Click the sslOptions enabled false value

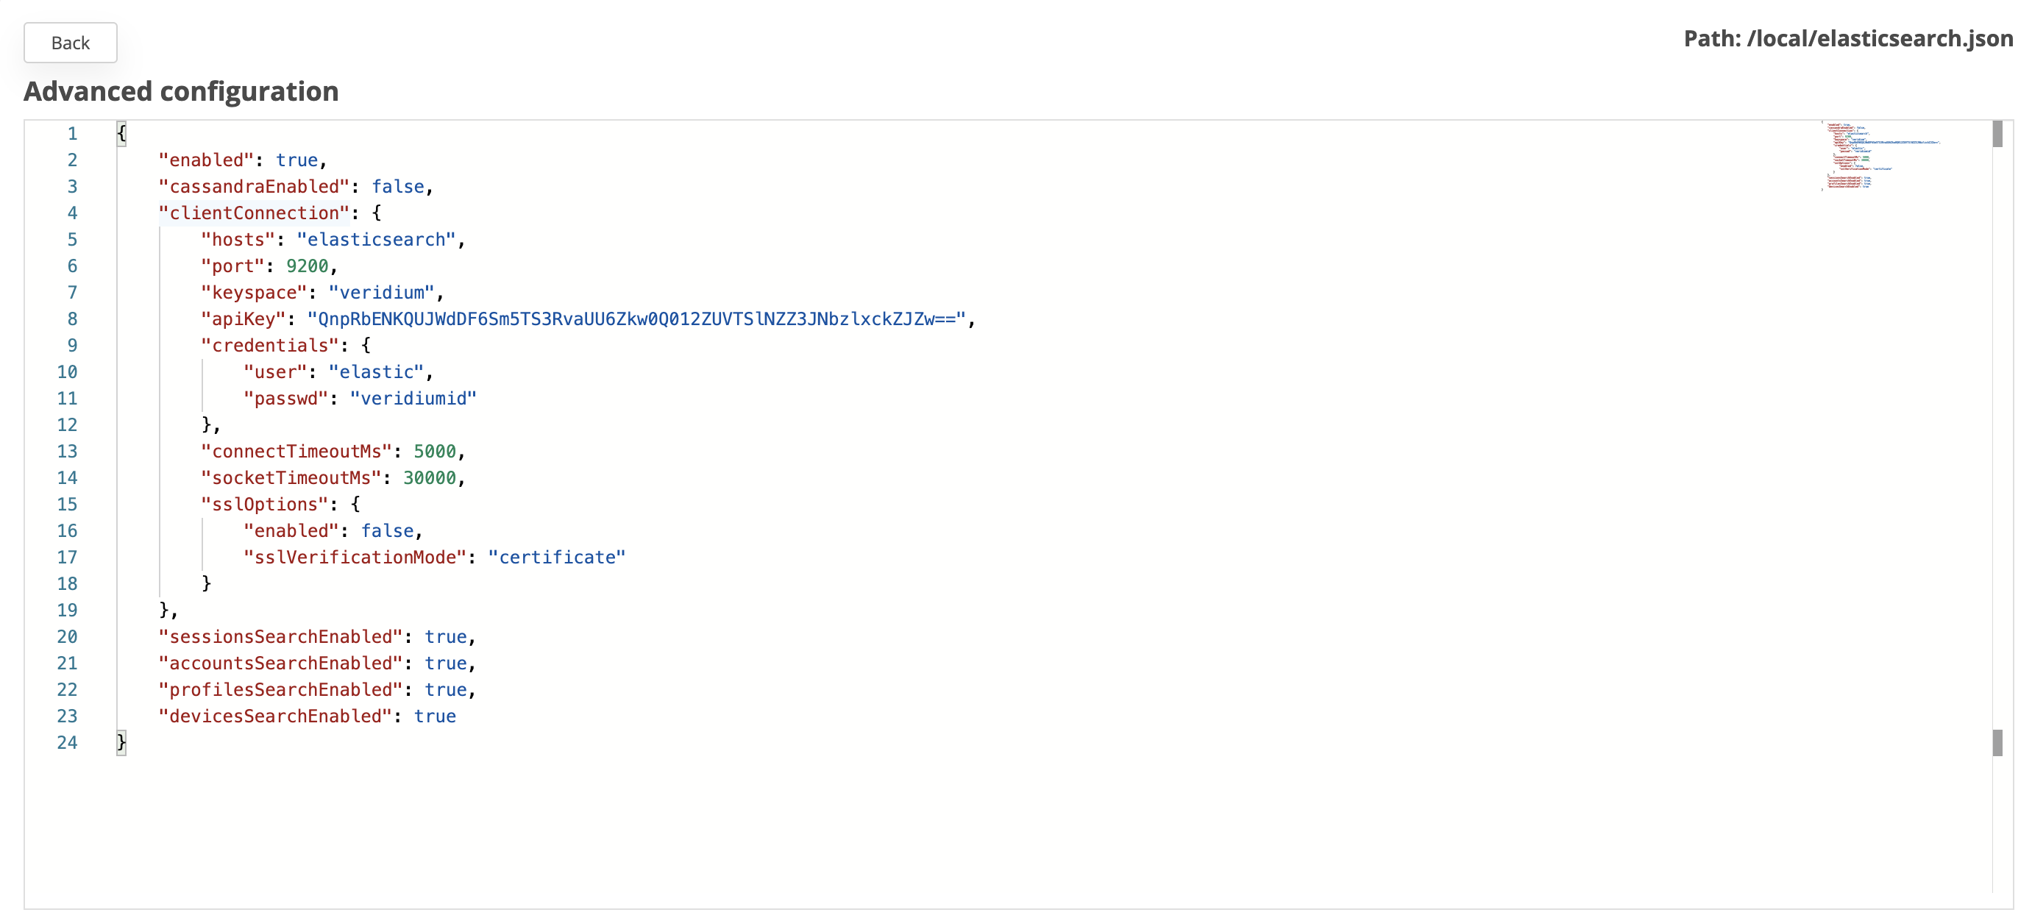click(388, 531)
